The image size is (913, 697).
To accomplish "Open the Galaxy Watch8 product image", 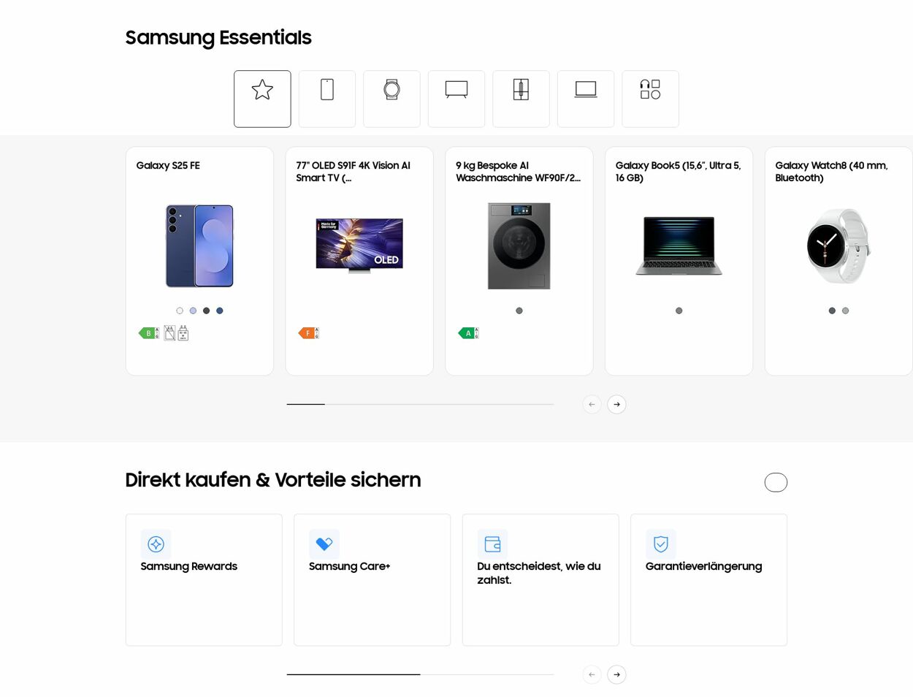I will pos(838,246).
